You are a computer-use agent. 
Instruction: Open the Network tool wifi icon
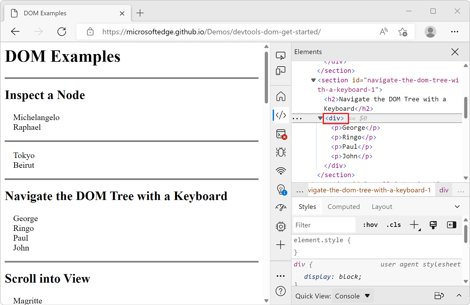click(x=280, y=171)
